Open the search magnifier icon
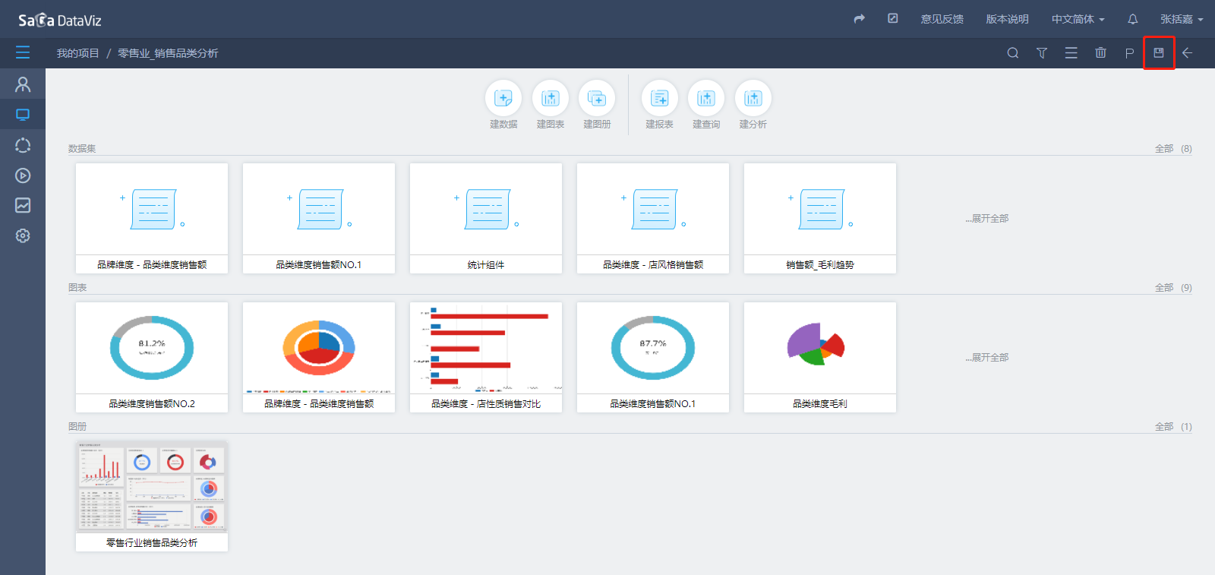1215x575 pixels. click(x=1013, y=53)
